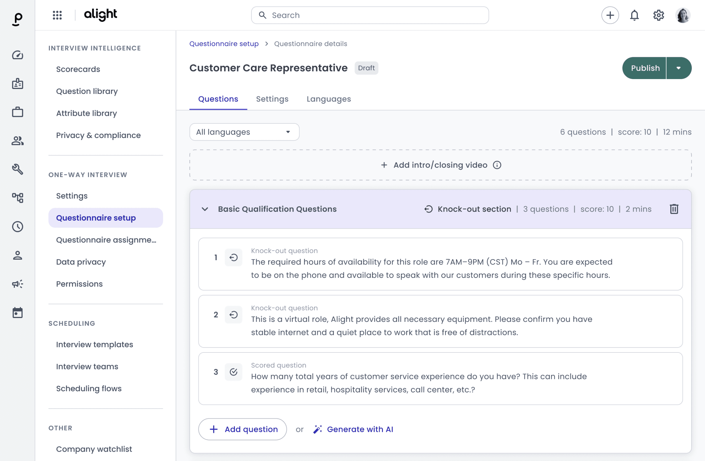This screenshot has height=461, width=705.
Task: Click the dashboard gauge sidebar icon
Action: [18, 55]
